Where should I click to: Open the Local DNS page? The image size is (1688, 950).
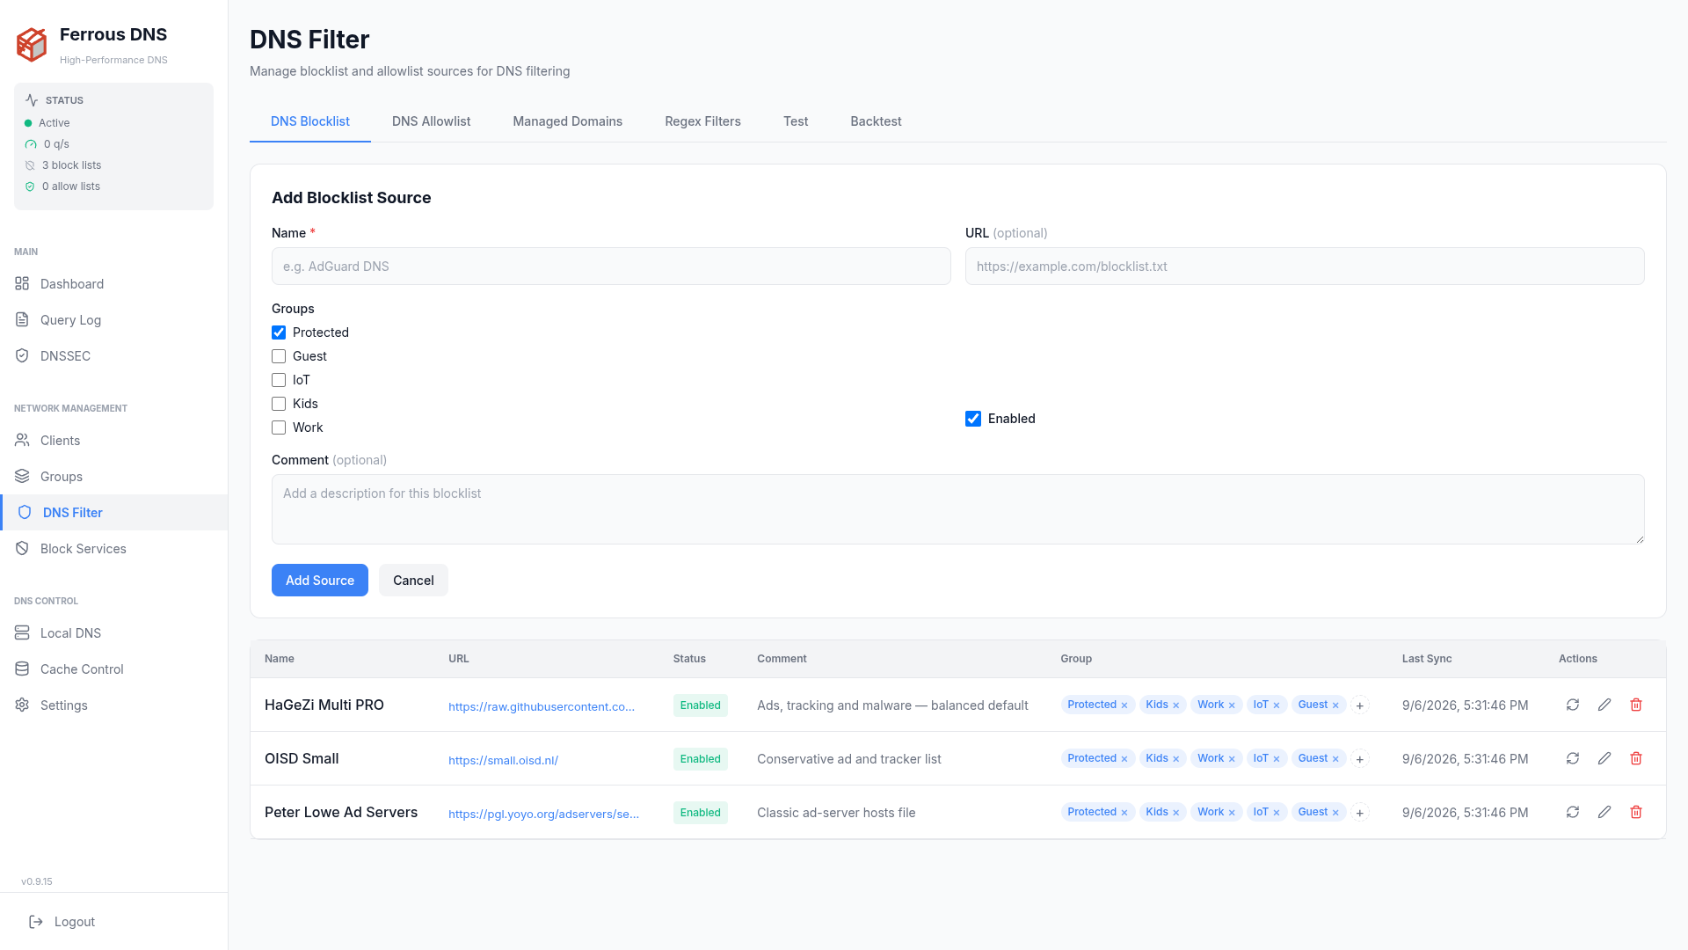(x=113, y=633)
